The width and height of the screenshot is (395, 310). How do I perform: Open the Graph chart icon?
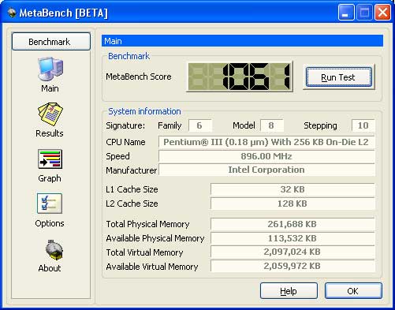coord(50,159)
